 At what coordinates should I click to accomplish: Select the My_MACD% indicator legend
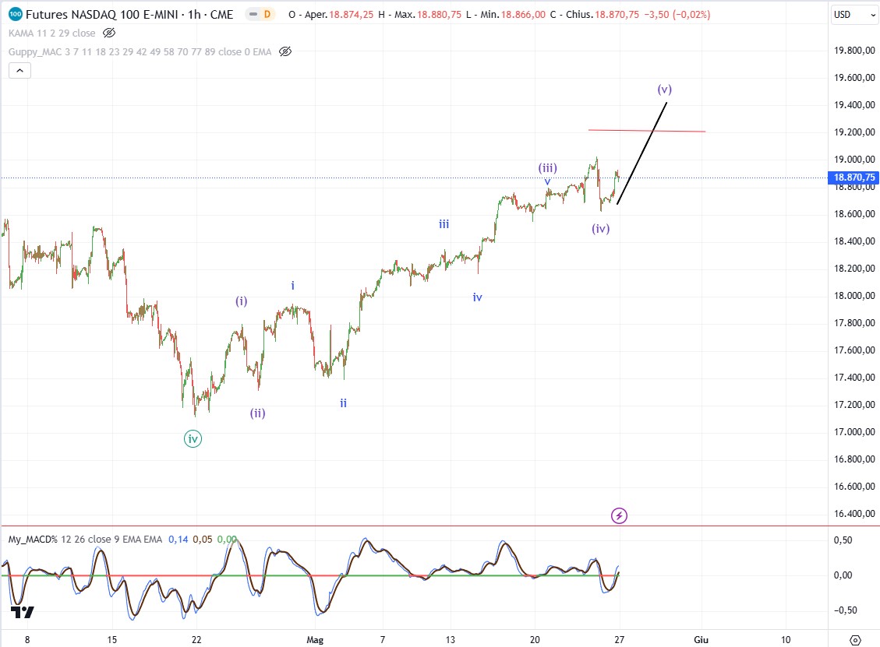(x=85, y=540)
